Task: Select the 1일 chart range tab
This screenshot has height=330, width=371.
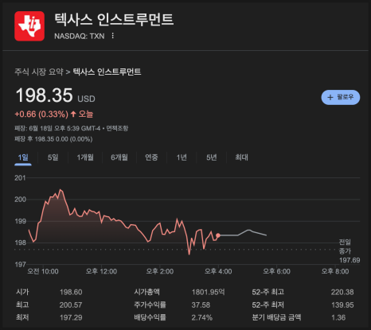Action: [23, 157]
